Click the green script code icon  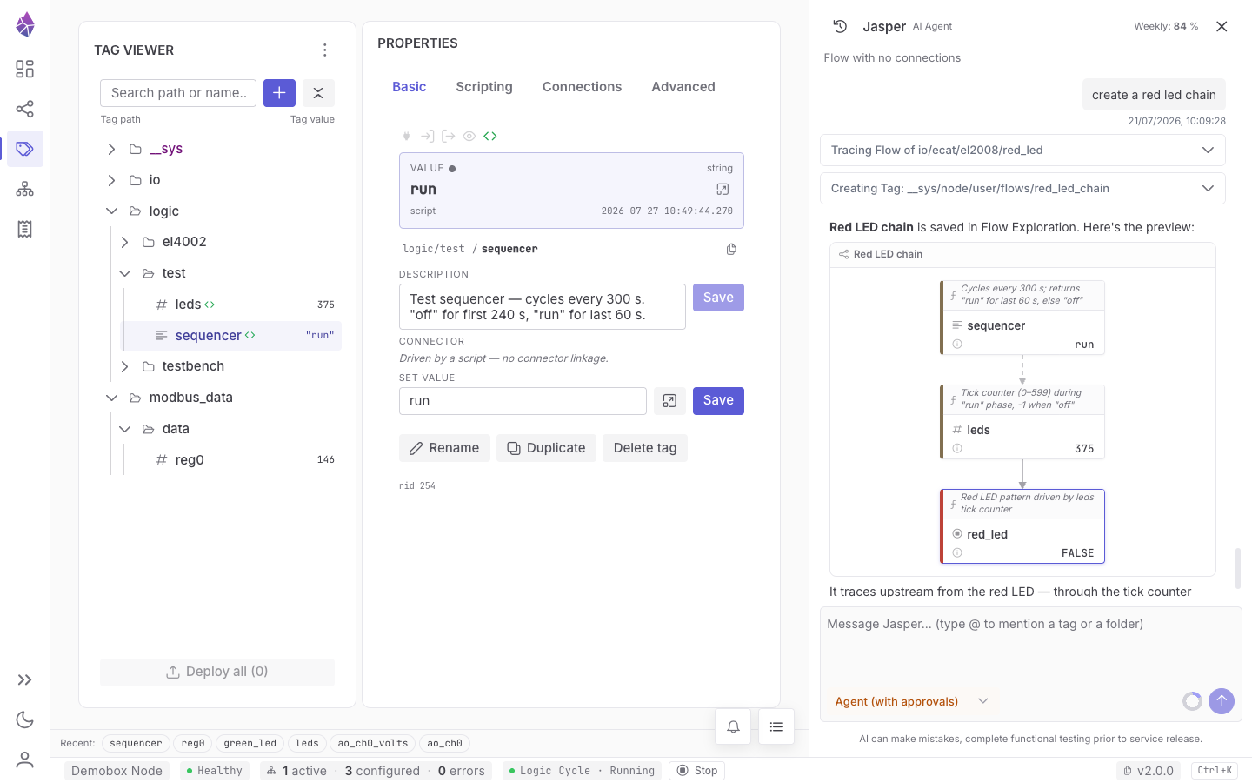pyautogui.click(x=490, y=136)
